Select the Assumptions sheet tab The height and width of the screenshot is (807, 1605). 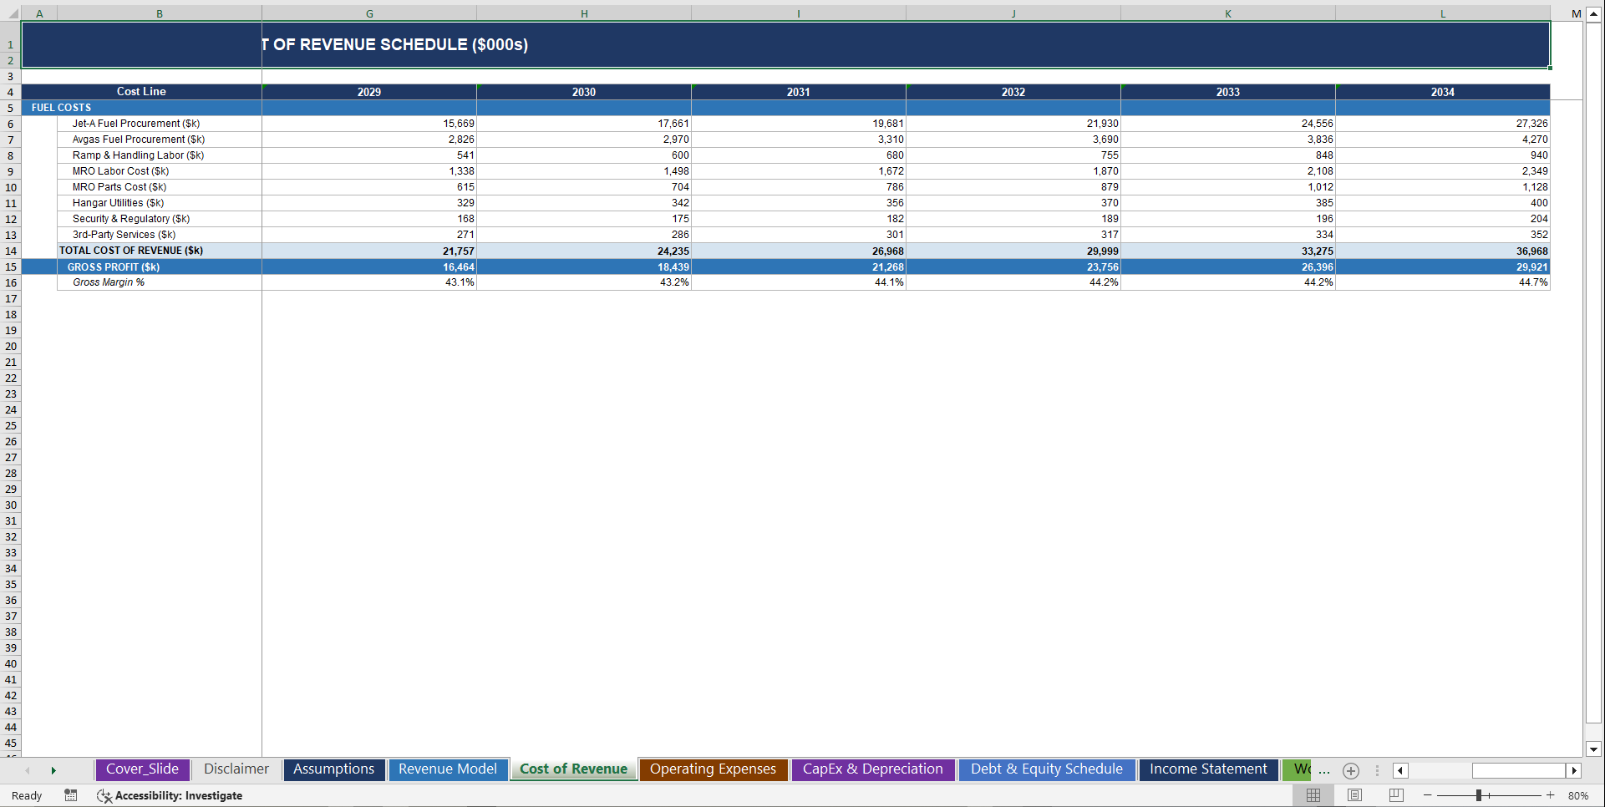pos(333,769)
